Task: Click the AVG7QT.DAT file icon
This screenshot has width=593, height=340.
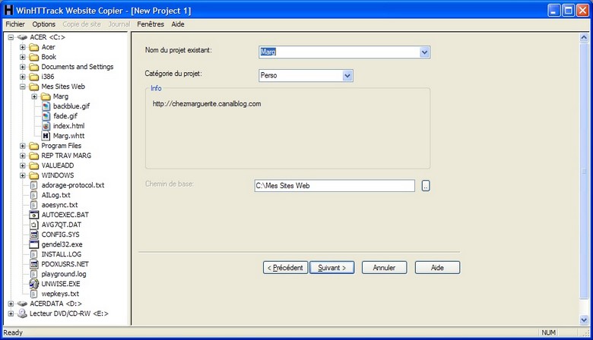Action: 34,225
